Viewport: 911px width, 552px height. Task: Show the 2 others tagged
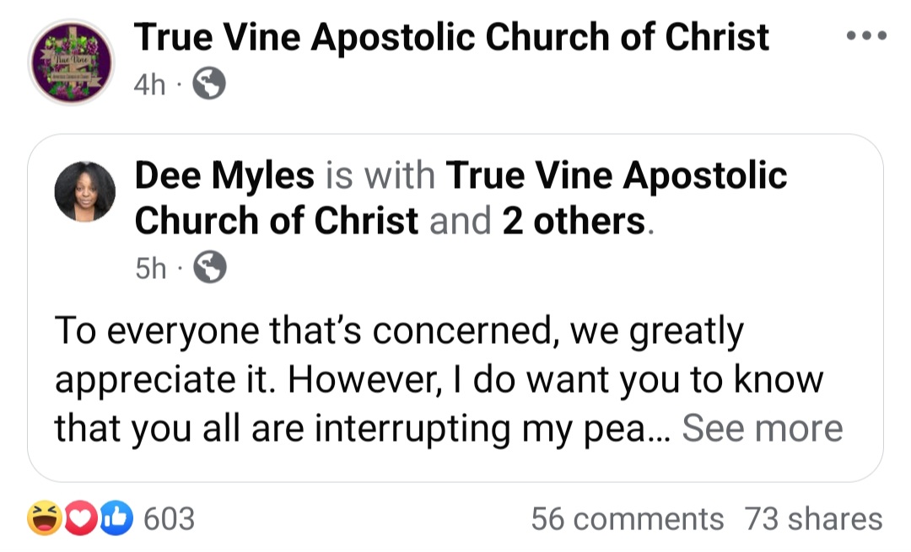(x=574, y=221)
